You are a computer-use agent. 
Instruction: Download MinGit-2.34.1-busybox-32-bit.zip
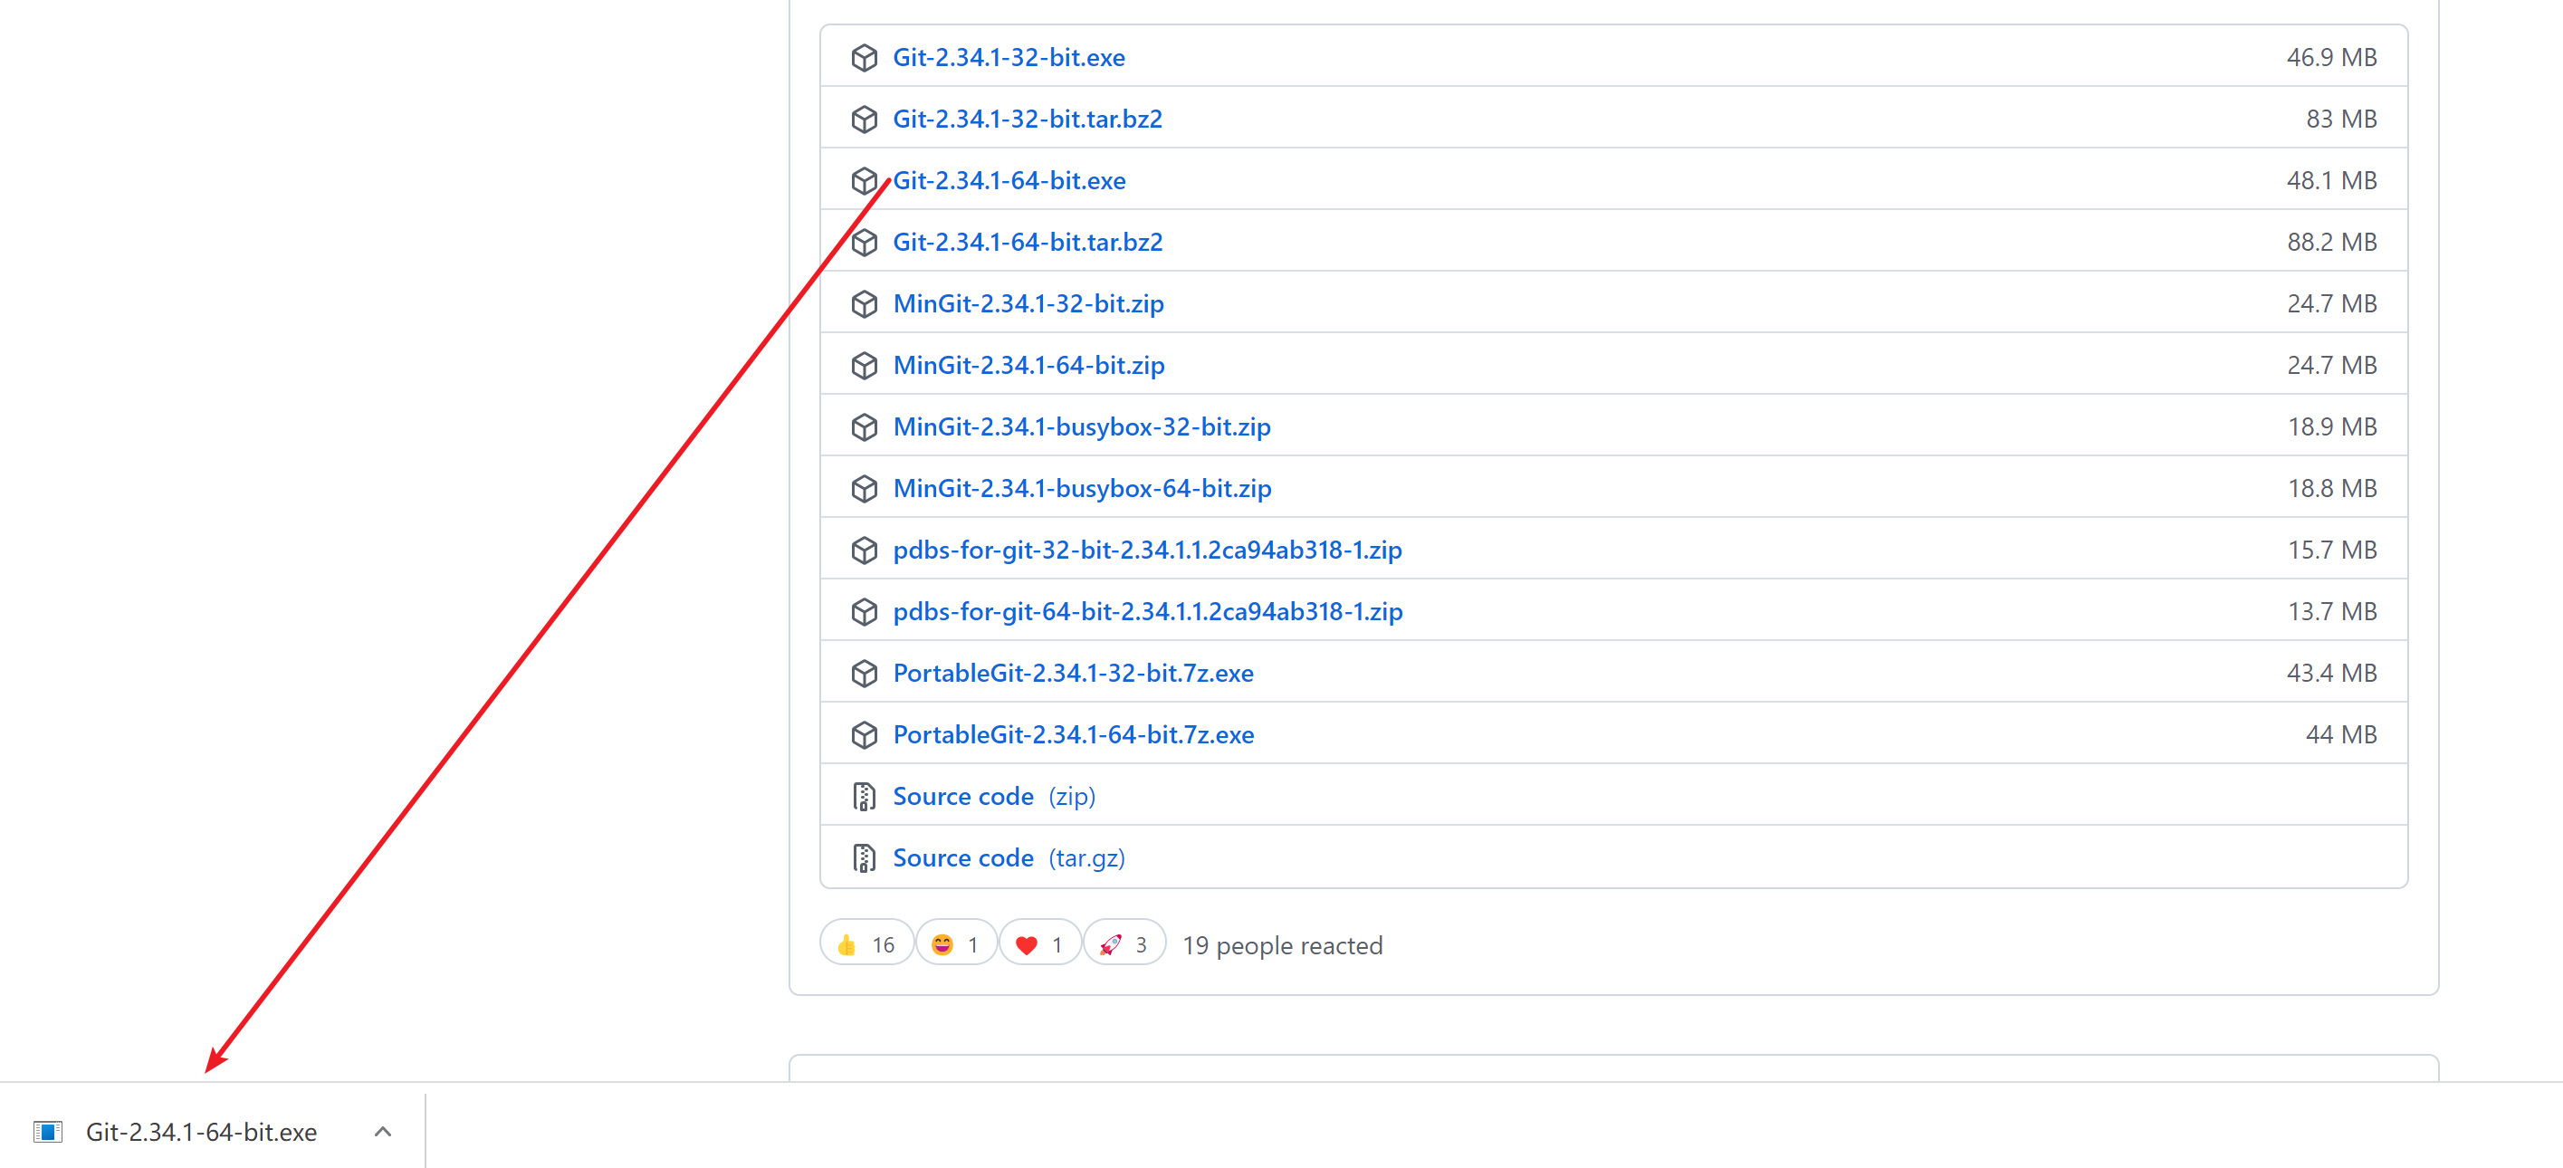coord(1082,426)
